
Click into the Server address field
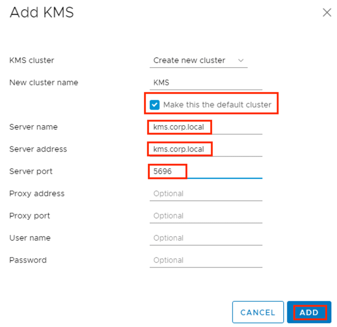pyautogui.click(x=206, y=149)
